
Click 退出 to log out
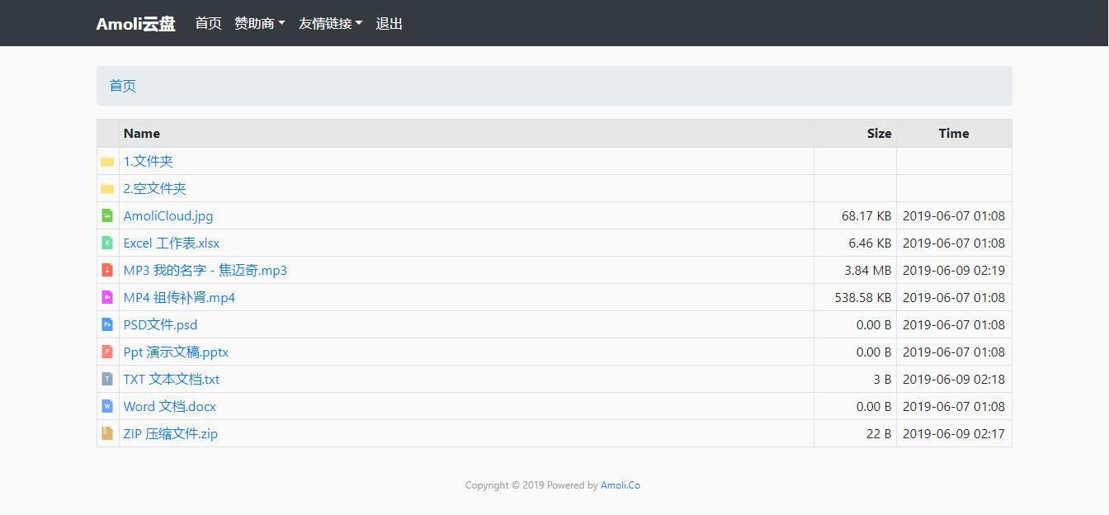pyautogui.click(x=389, y=23)
